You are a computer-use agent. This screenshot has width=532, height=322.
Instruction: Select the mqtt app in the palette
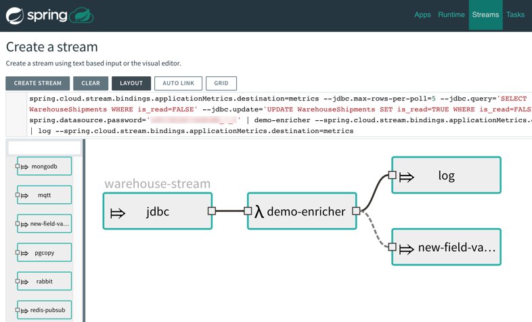(x=45, y=195)
